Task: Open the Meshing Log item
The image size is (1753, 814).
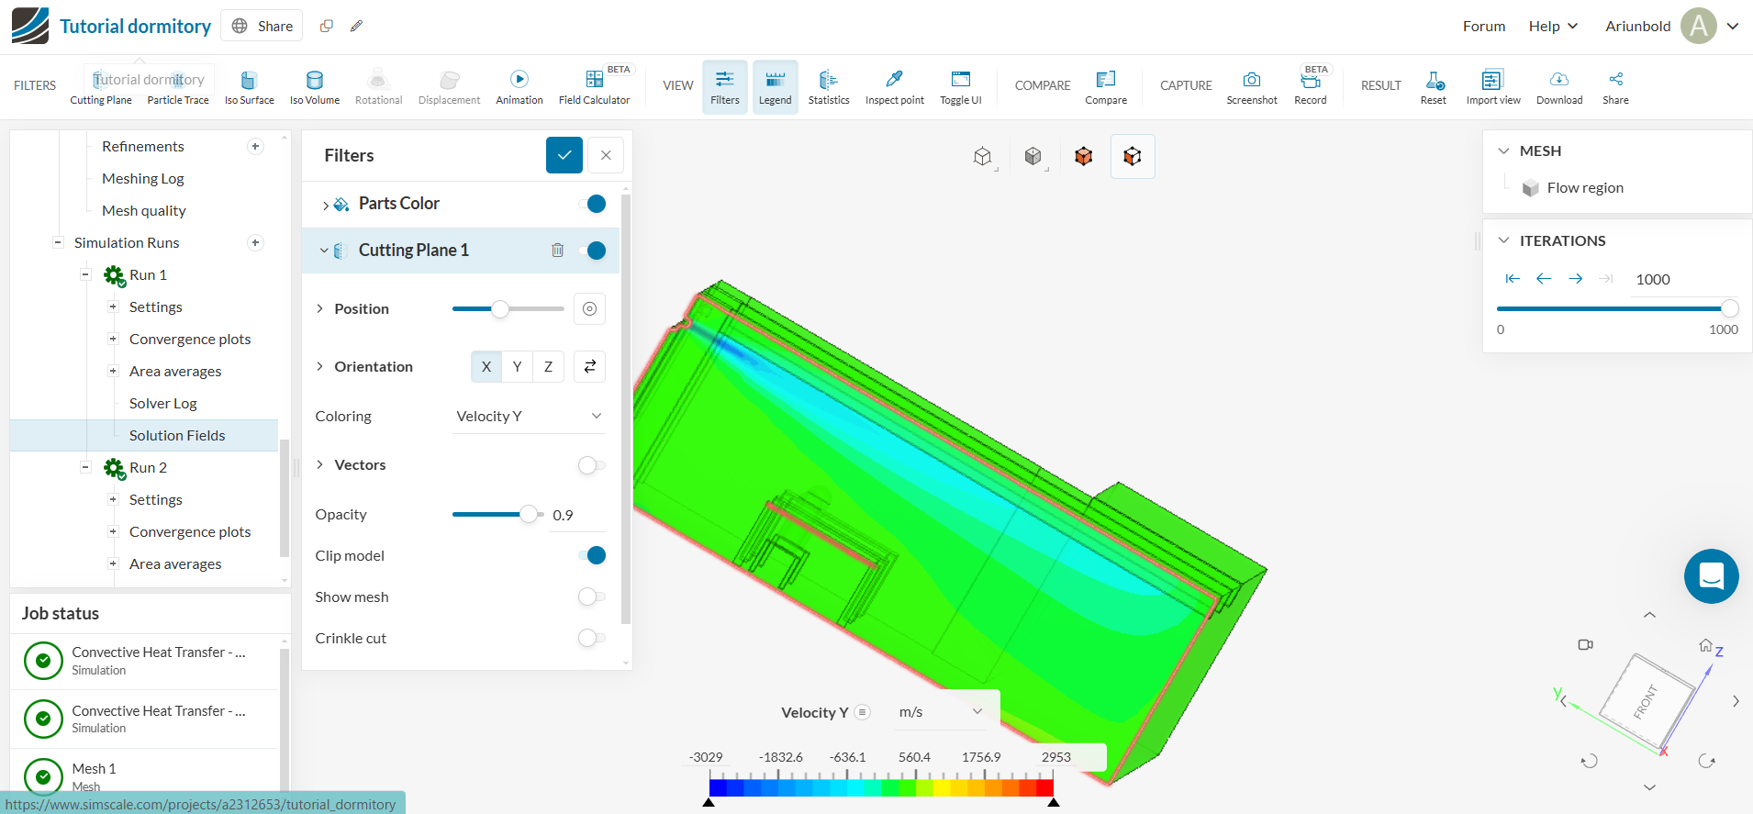Action: click(143, 179)
